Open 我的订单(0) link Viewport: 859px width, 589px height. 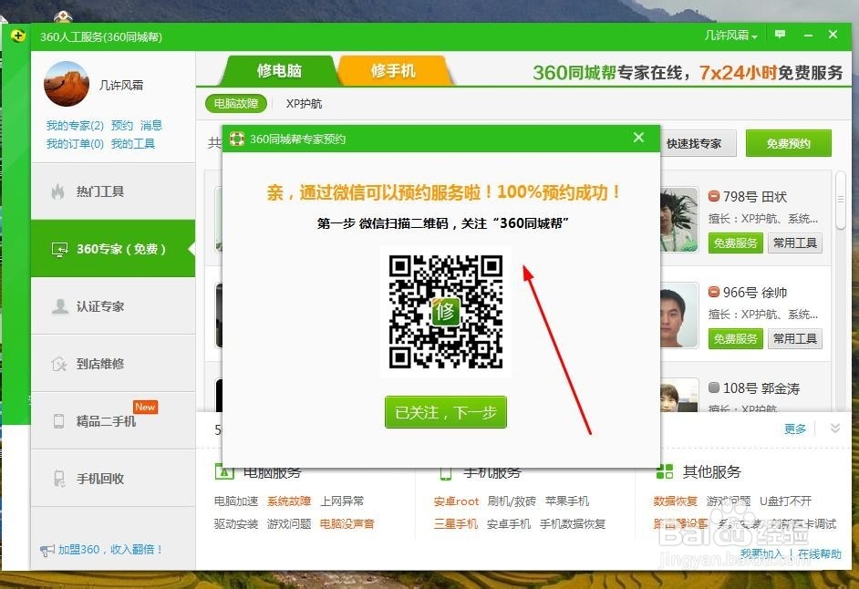click(75, 143)
